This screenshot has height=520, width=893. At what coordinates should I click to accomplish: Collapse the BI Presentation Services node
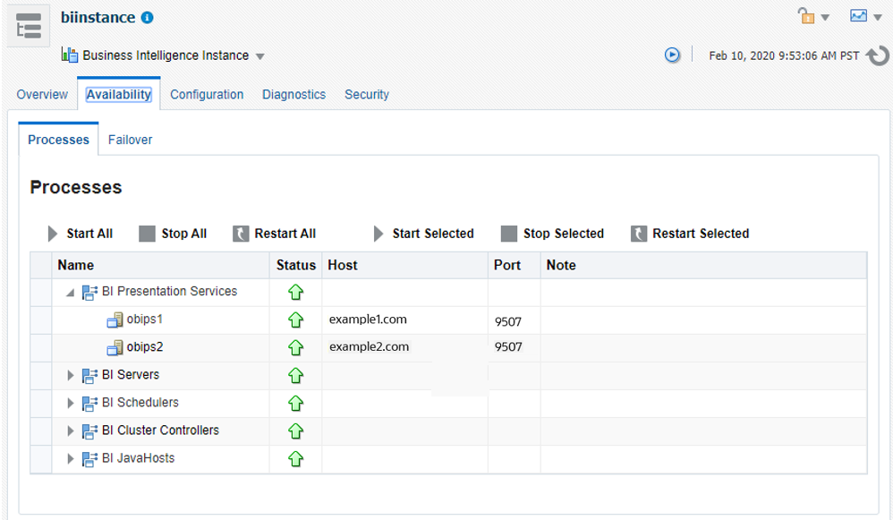point(71,293)
